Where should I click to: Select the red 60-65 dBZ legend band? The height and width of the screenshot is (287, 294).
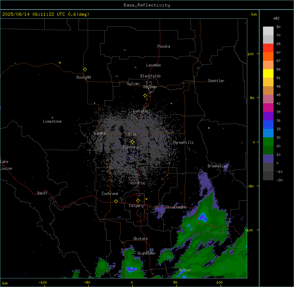(x=268, y=48)
